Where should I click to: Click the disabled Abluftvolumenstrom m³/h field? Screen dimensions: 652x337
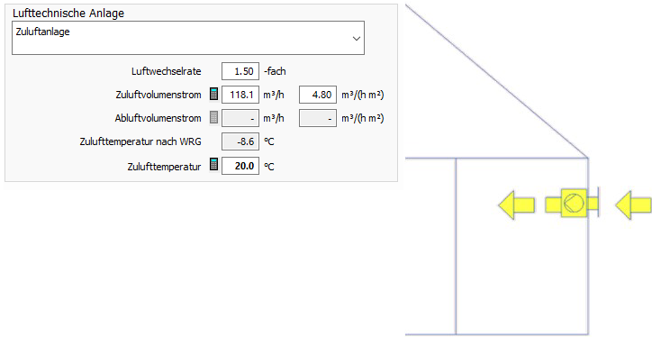240,118
